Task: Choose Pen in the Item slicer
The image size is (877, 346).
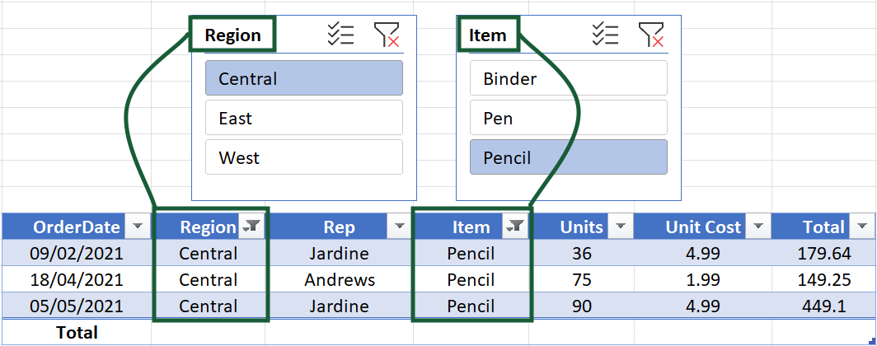Action: tap(568, 119)
